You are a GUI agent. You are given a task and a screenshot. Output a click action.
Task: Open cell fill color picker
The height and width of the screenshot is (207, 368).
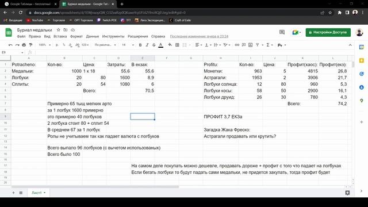coord(170,45)
